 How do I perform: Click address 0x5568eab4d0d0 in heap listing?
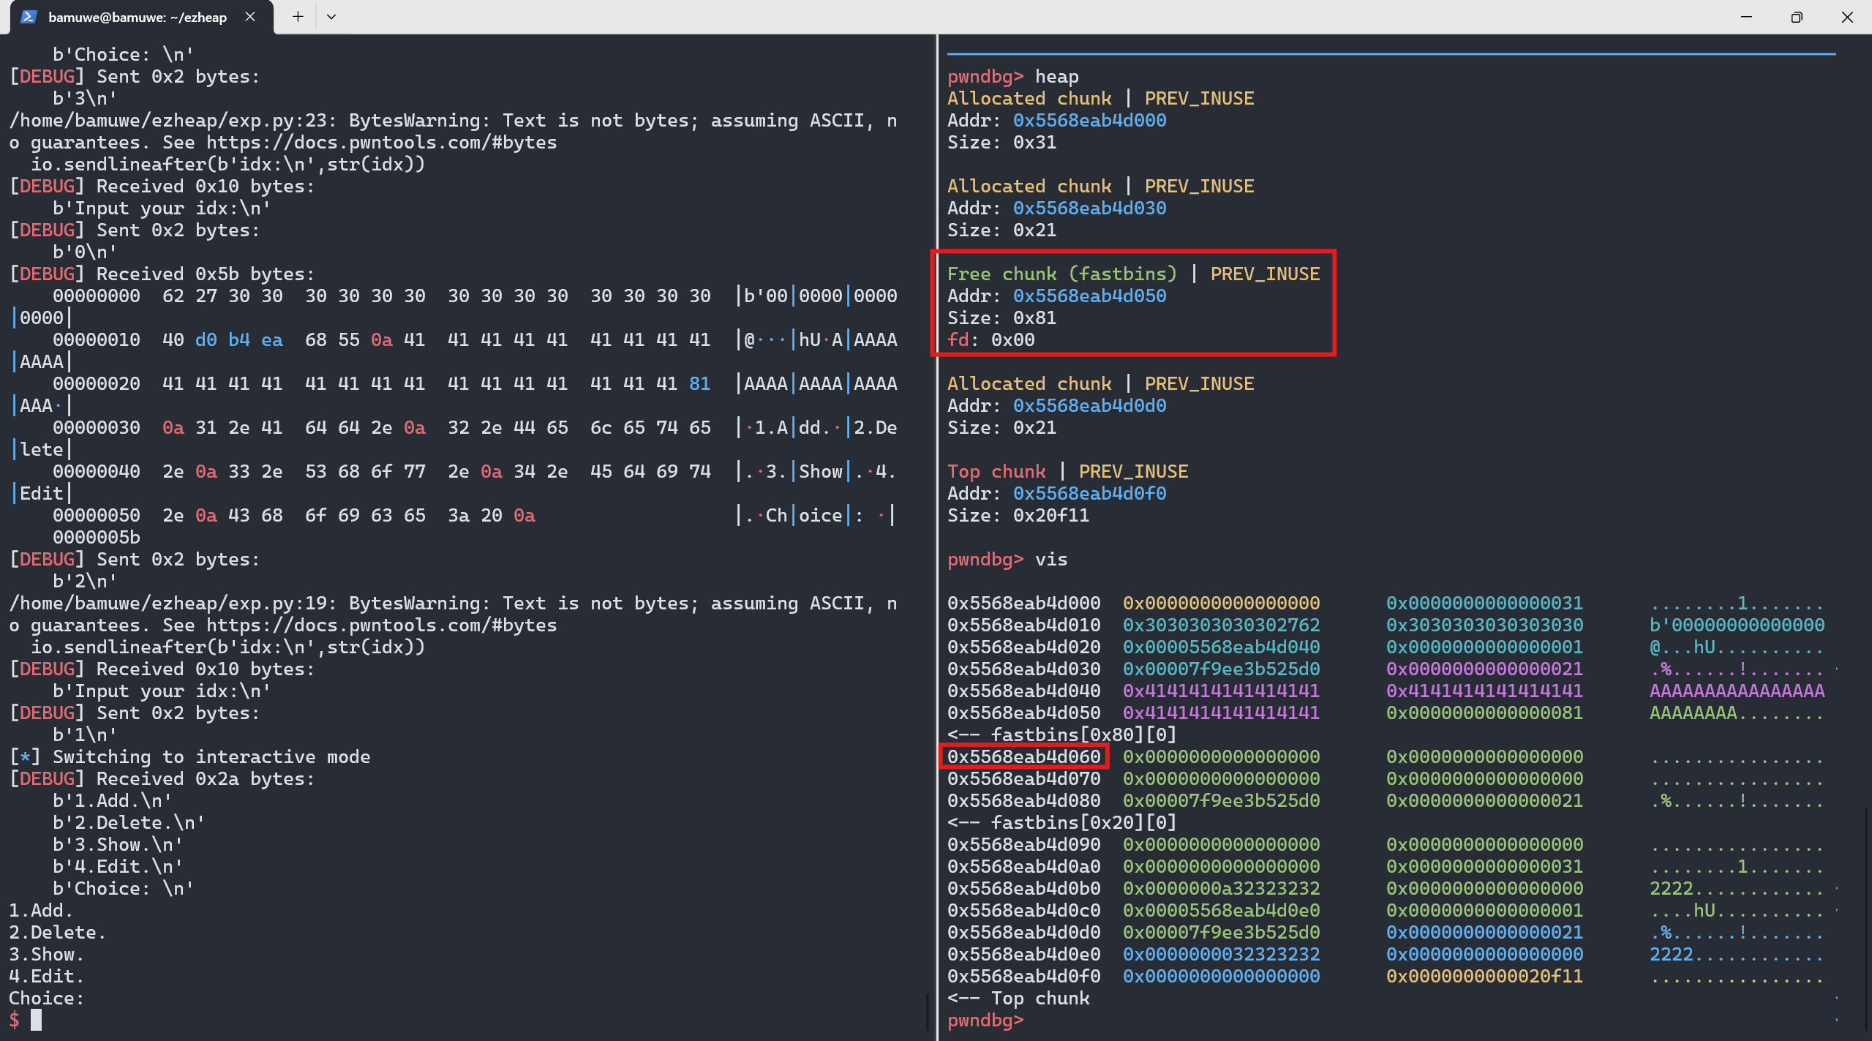click(1089, 405)
